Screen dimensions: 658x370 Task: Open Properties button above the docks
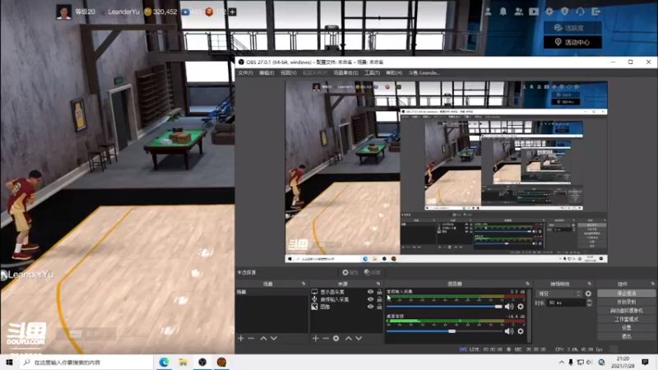pos(350,273)
